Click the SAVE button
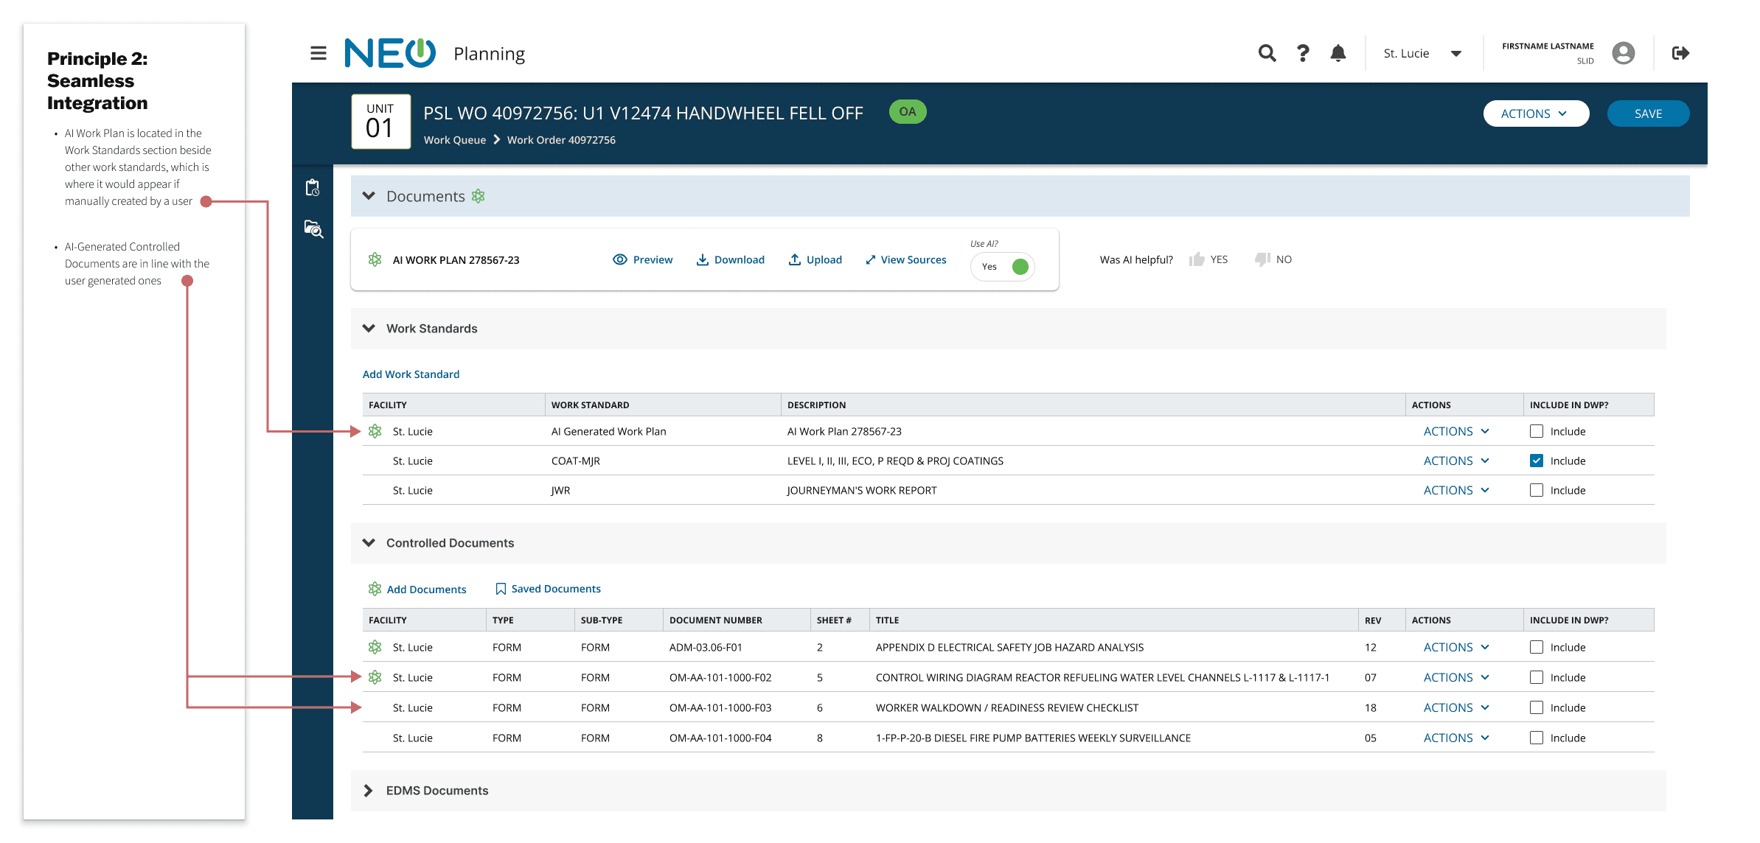 (x=1648, y=113)
